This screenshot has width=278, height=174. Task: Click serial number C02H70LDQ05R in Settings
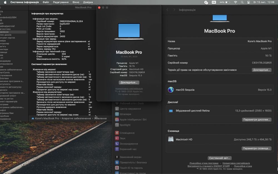coord(262,63)
